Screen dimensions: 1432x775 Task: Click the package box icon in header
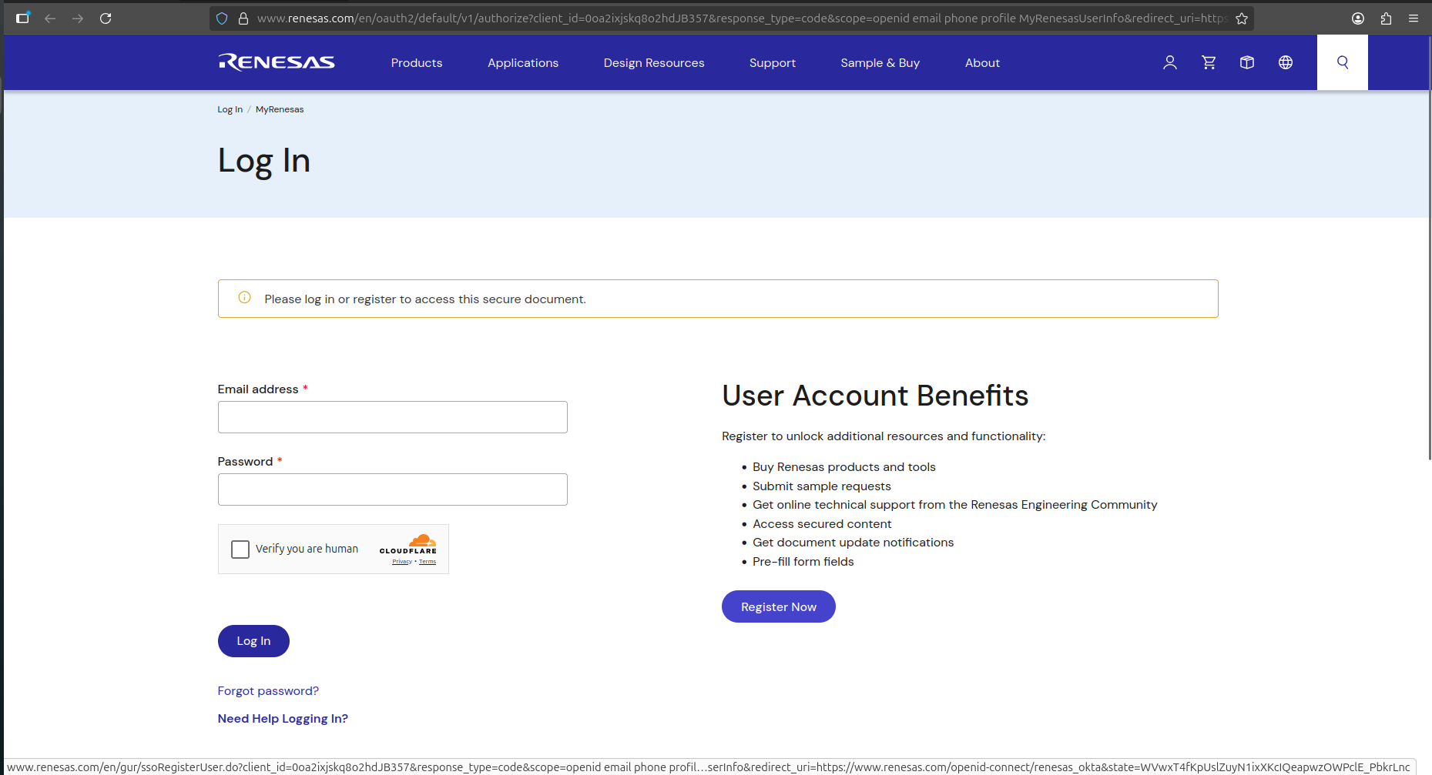[x=1247, y=62]
